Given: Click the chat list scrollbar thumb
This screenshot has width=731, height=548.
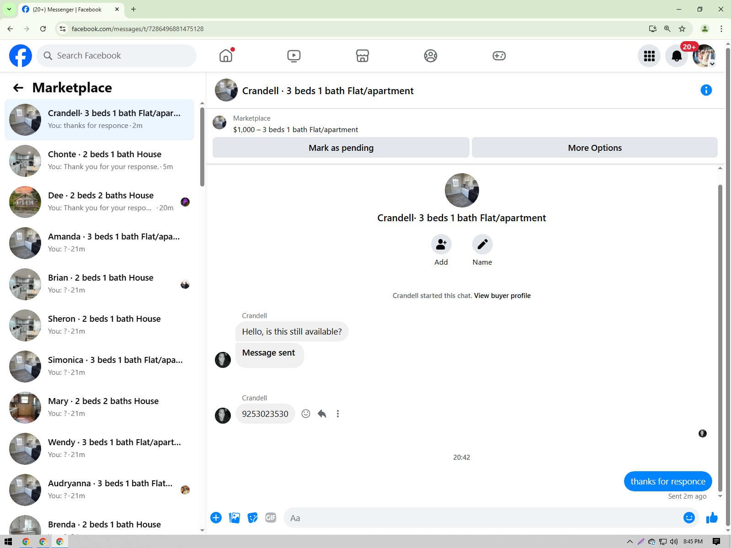Looking at the screenshot, I should 202,147.
